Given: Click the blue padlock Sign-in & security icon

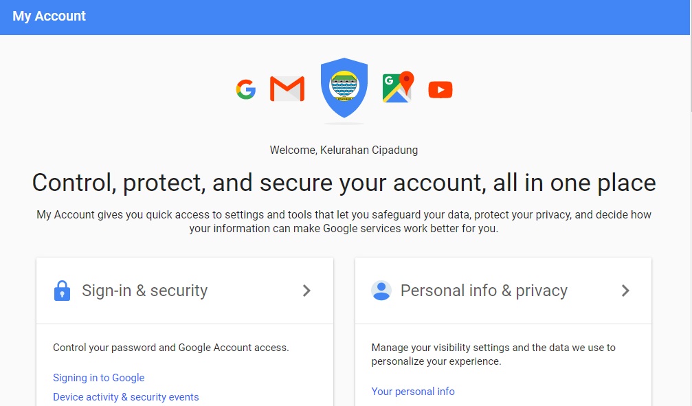Looking at the screenshot, I should pos(62,291).
